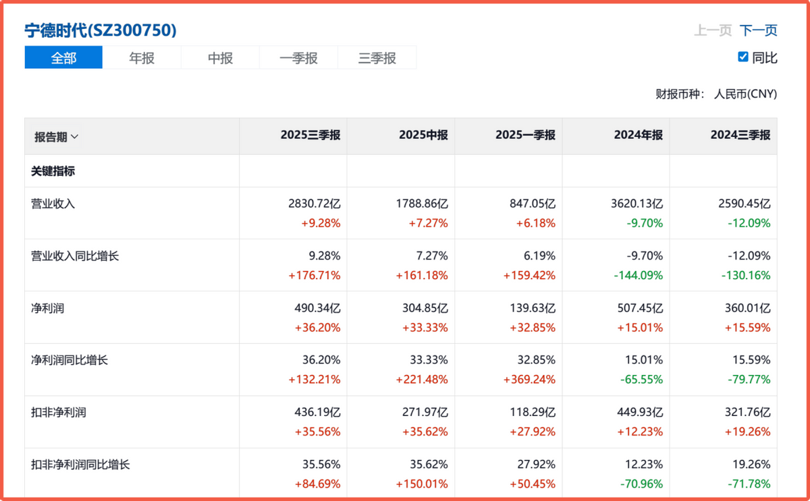Select the 三季报 tab

coord(377,58)
